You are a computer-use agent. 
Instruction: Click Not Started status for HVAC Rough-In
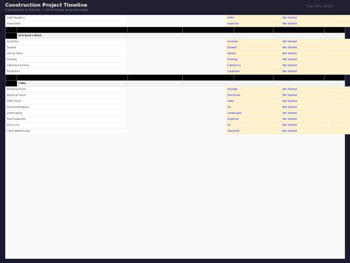coord(307,18)
